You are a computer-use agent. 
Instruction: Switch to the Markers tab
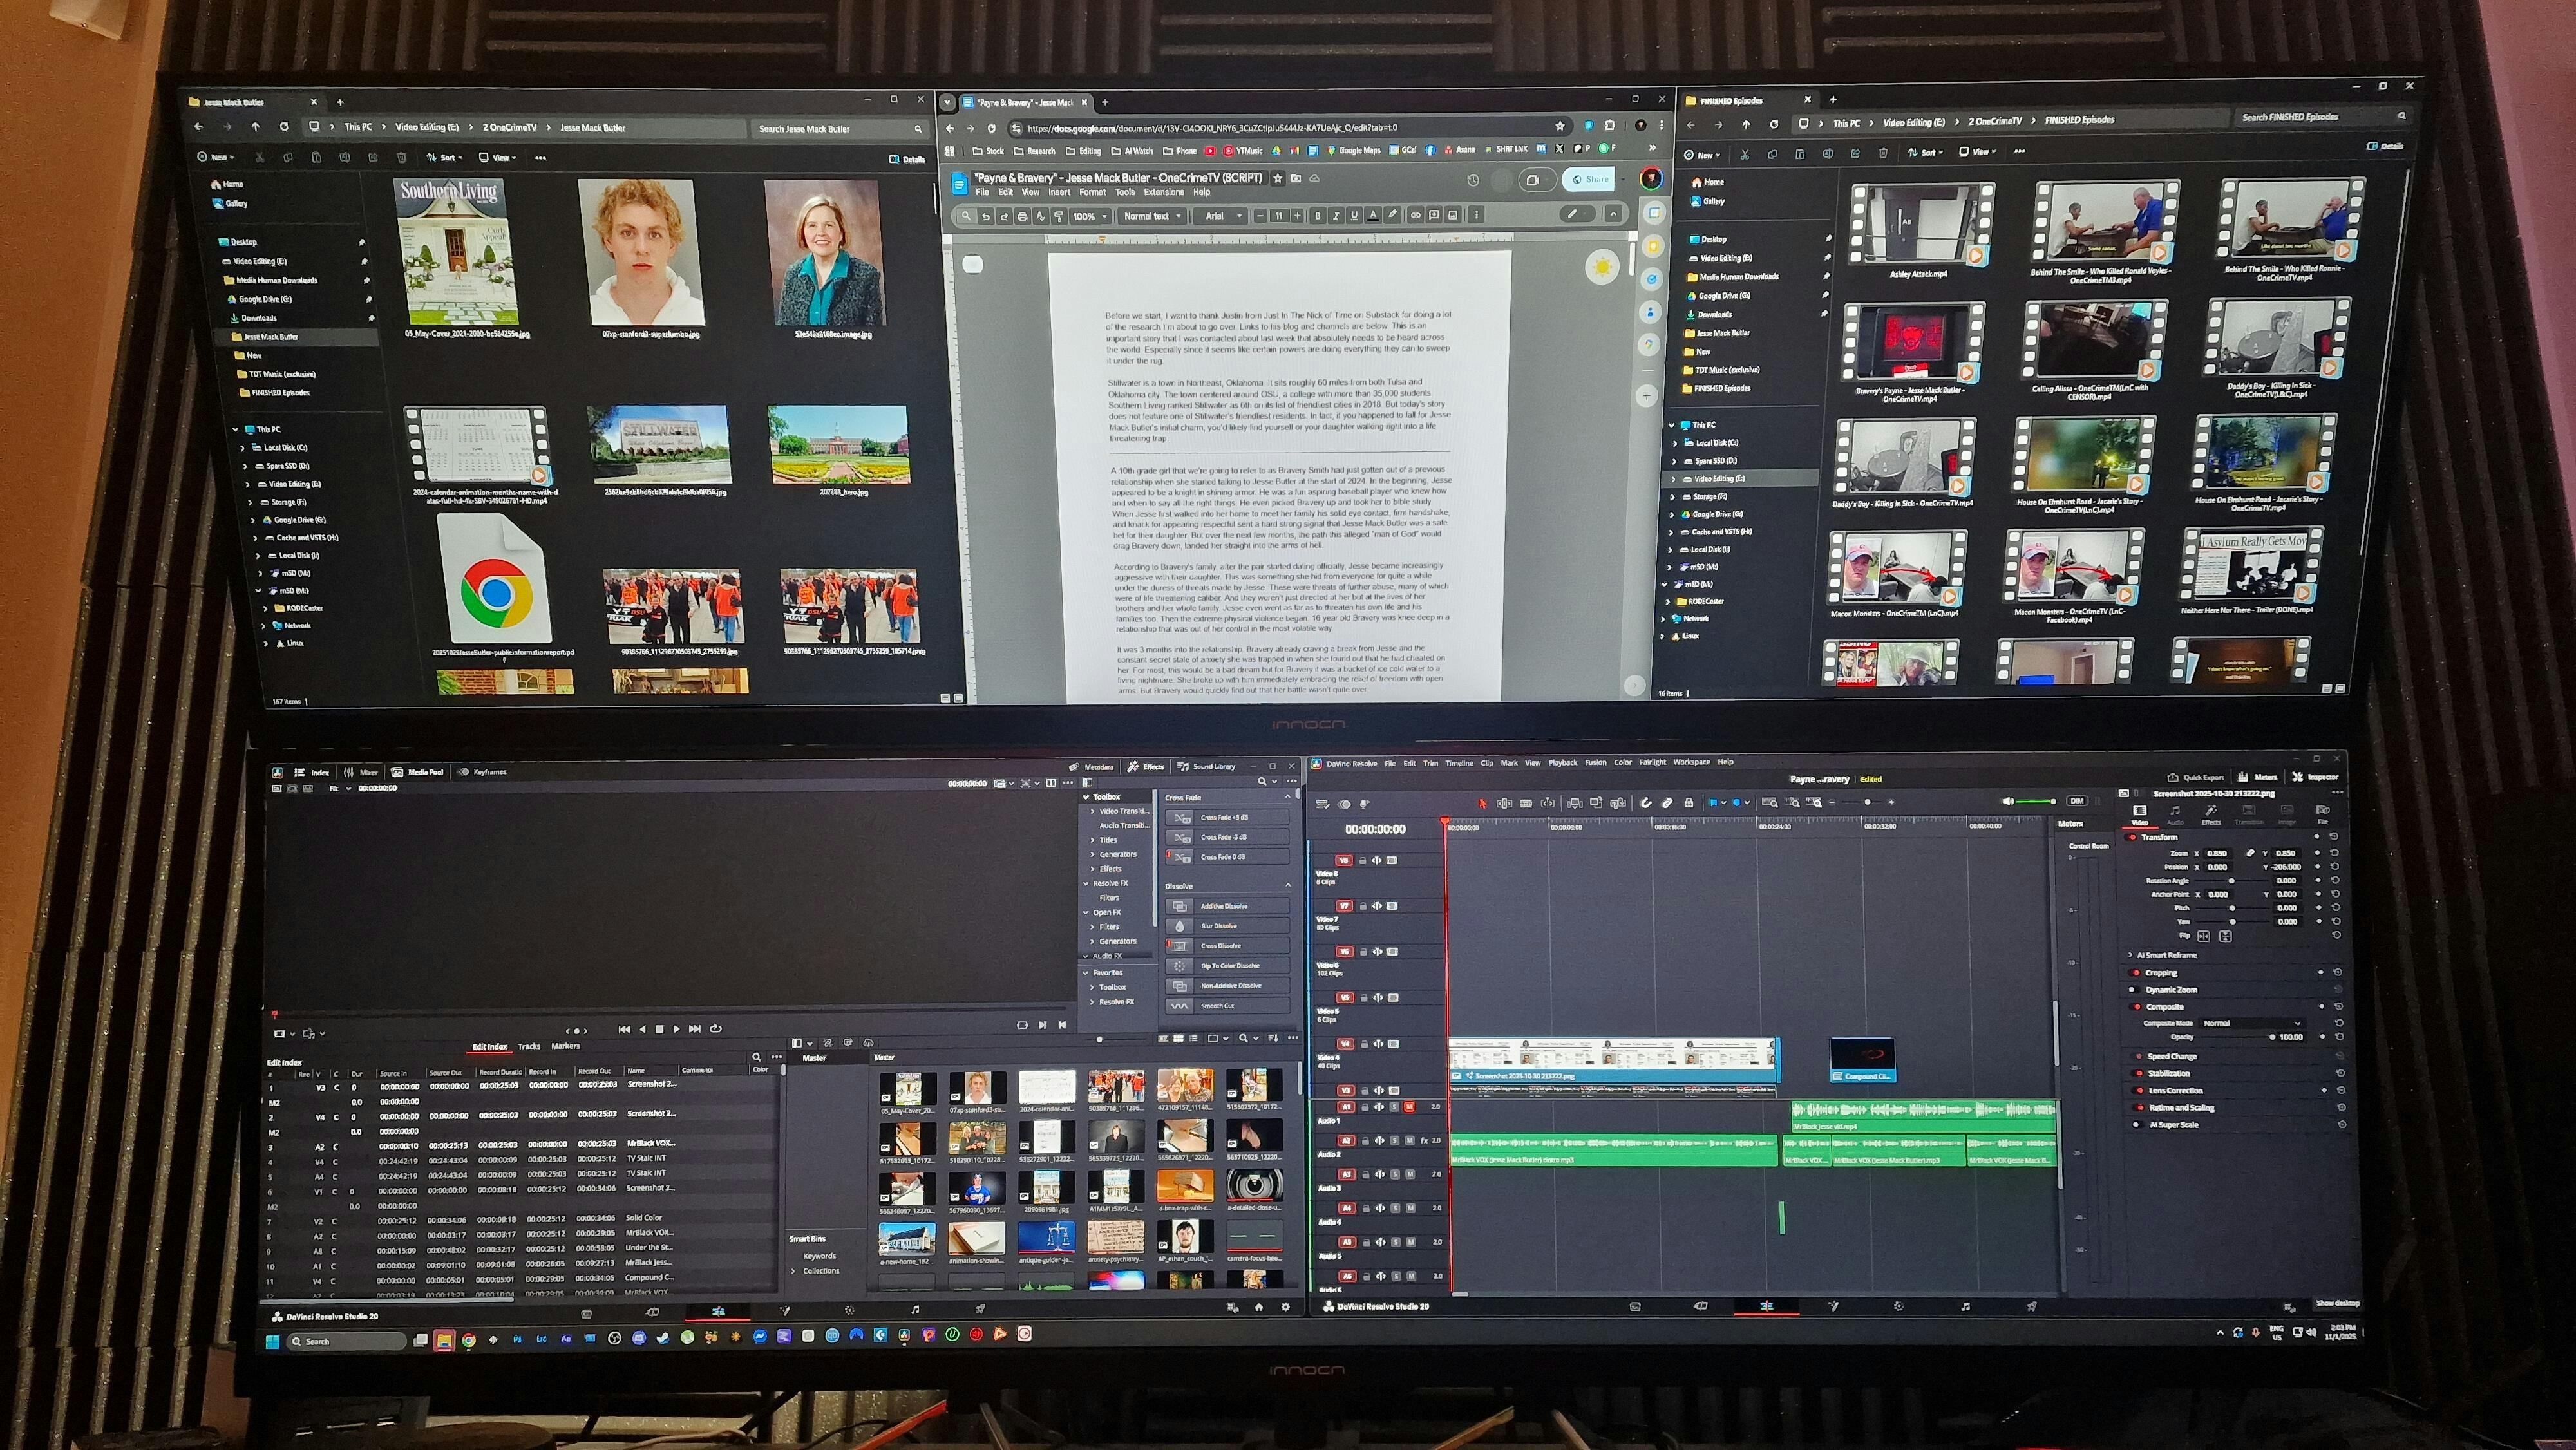click(565, 1046)
